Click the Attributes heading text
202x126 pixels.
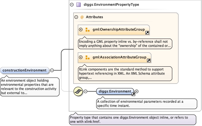[94, 17]
